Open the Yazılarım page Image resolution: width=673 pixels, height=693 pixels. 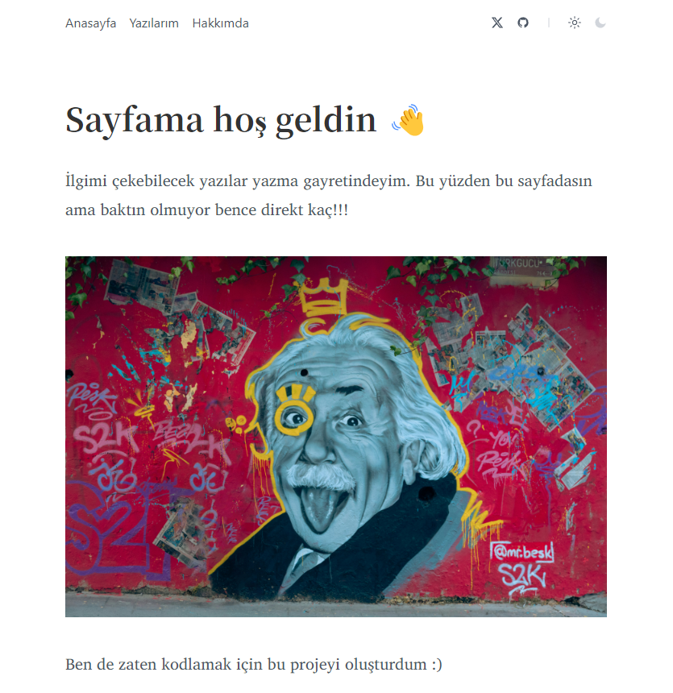[154, 23]
